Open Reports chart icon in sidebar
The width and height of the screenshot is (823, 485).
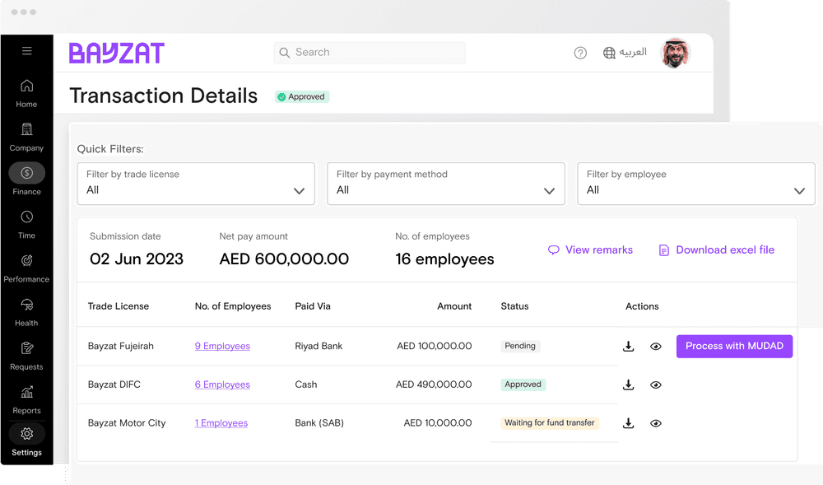(27, 392)
